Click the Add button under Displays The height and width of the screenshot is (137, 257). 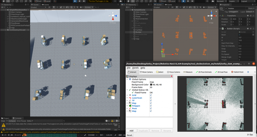(131, 131)
